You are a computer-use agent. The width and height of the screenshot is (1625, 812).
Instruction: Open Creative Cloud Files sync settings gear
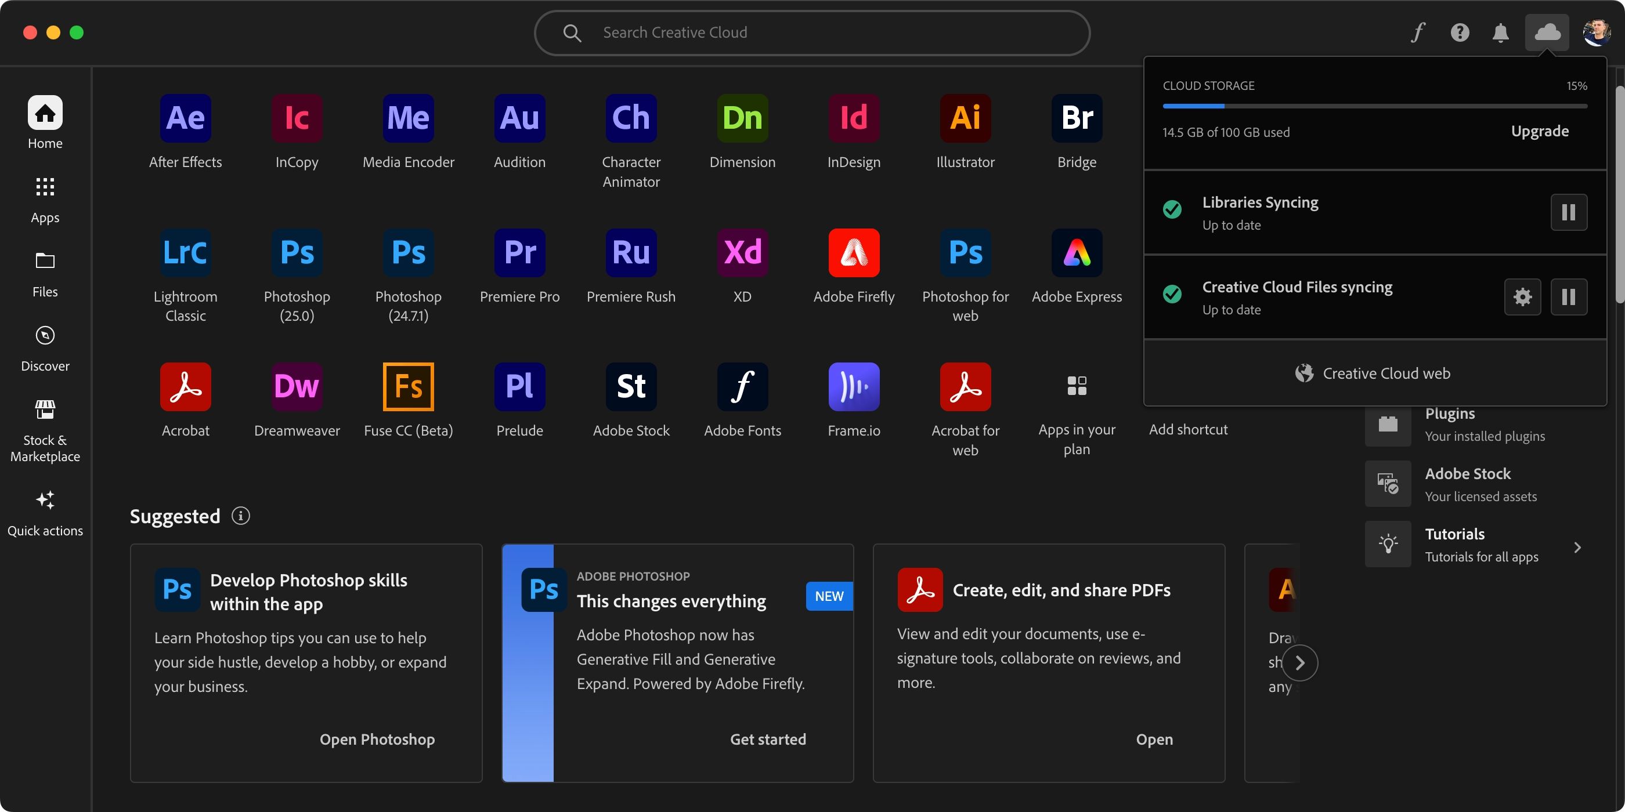[x=1523, y=297]
